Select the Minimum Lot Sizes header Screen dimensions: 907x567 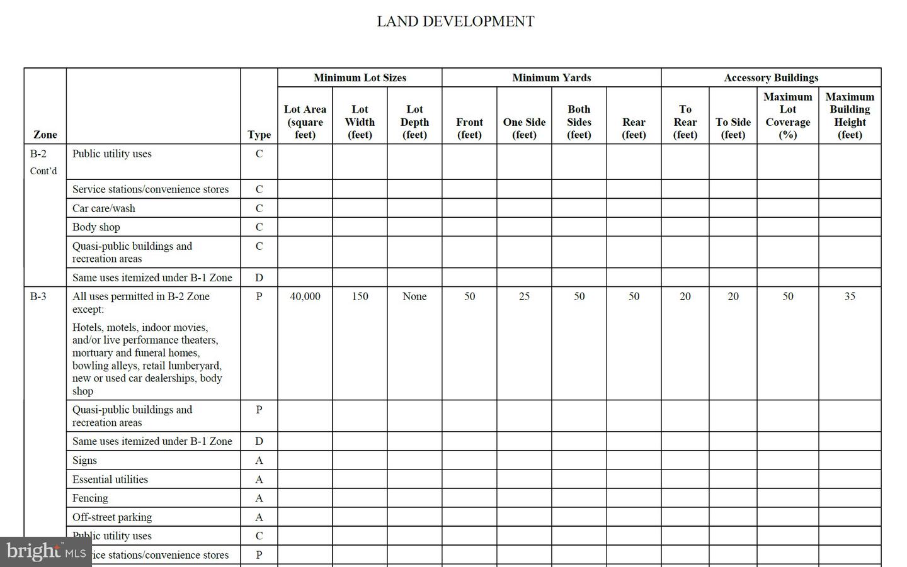pos(360,78)
